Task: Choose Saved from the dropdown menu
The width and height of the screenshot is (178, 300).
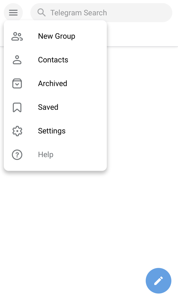Action: [48, 107]
